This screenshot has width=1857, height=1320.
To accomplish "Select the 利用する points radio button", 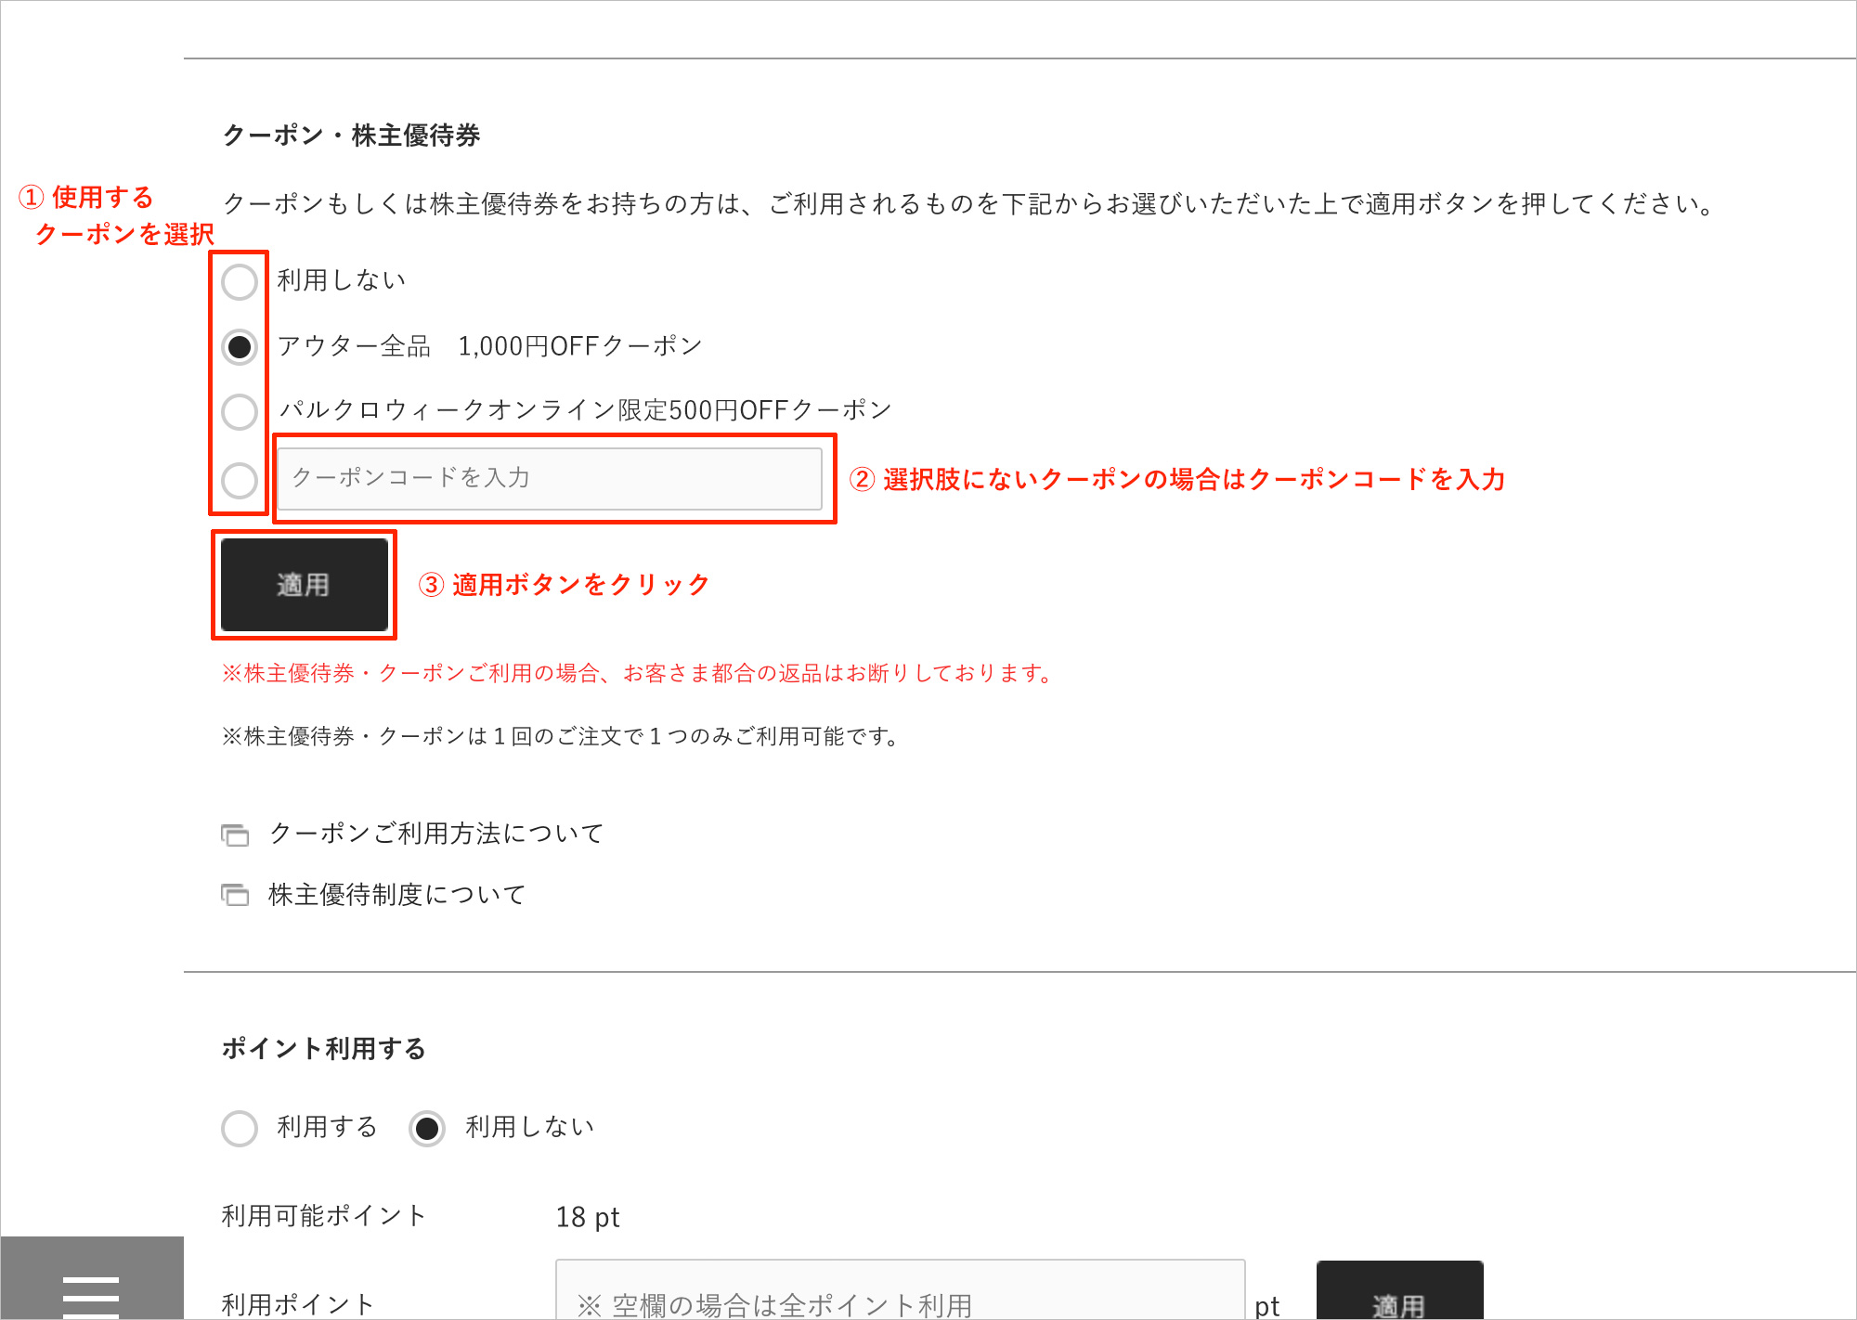I will [240, 1128].
